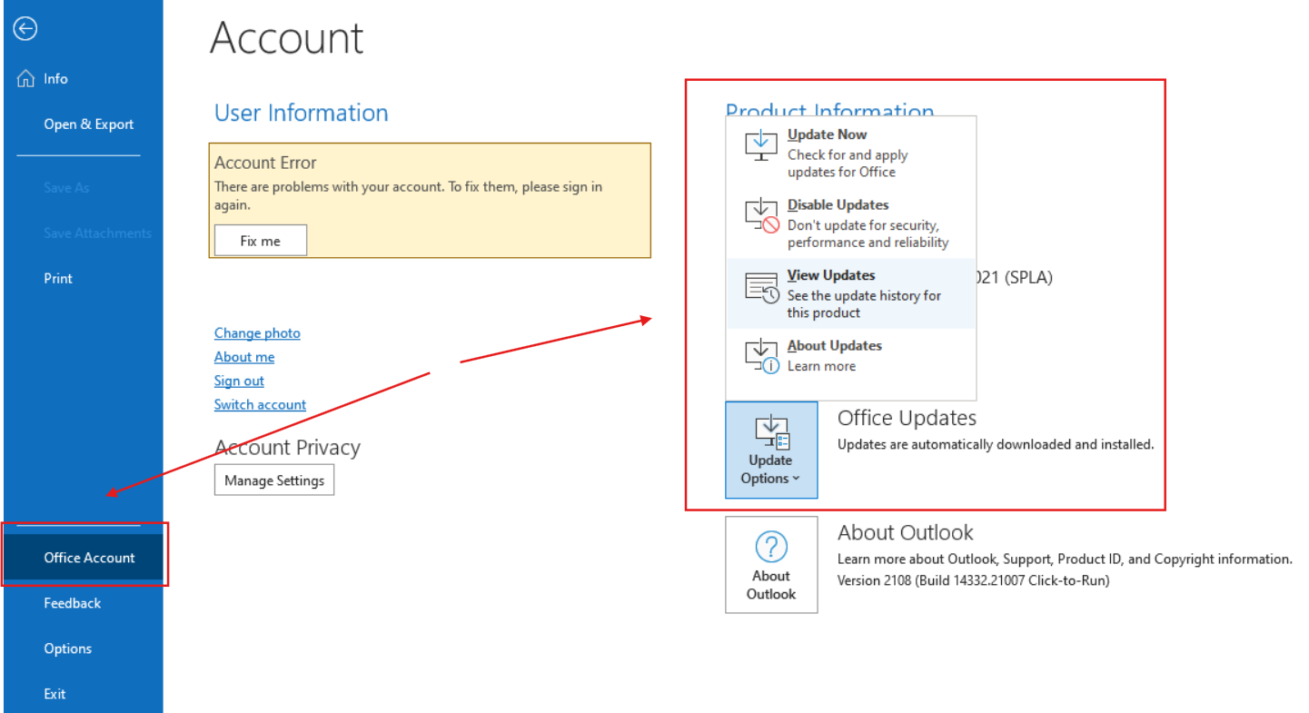1309x713 pixels.
Task: Click 'Updates are automatically downloaded and installed.' text
Action: [x=996, y=445]
